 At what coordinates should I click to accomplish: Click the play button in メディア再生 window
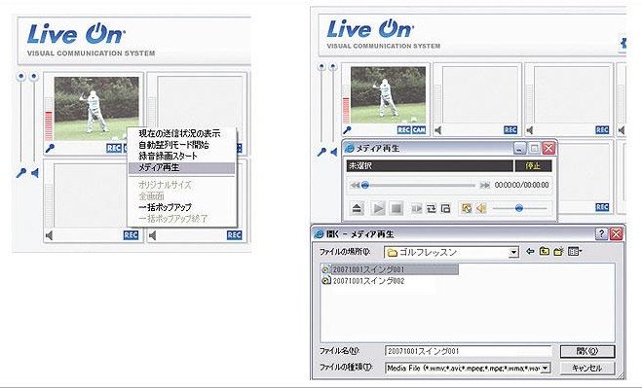point(378,208)
